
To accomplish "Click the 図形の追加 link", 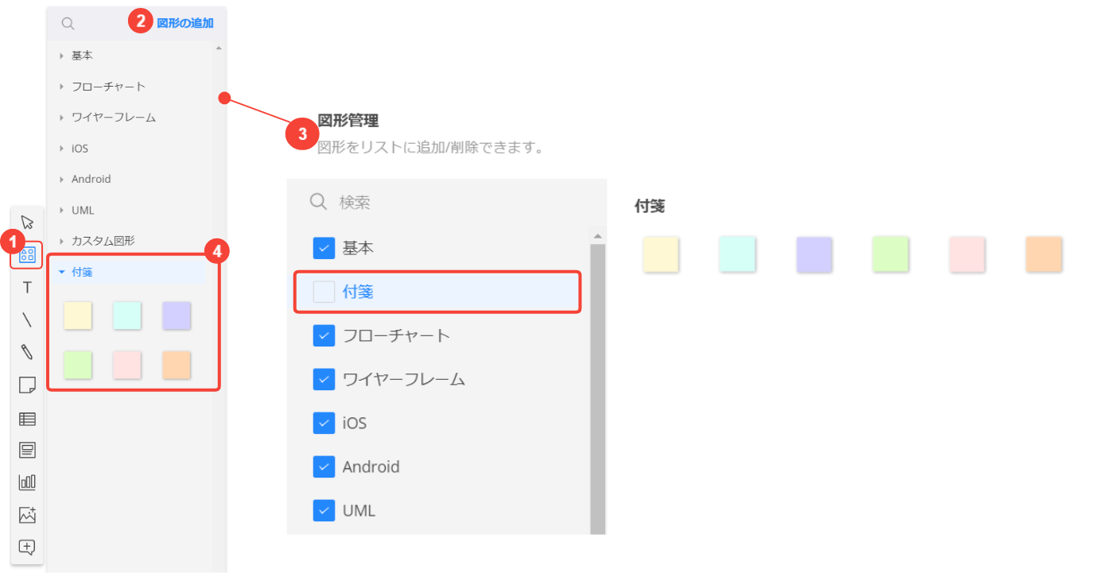I will coord(185,23).
